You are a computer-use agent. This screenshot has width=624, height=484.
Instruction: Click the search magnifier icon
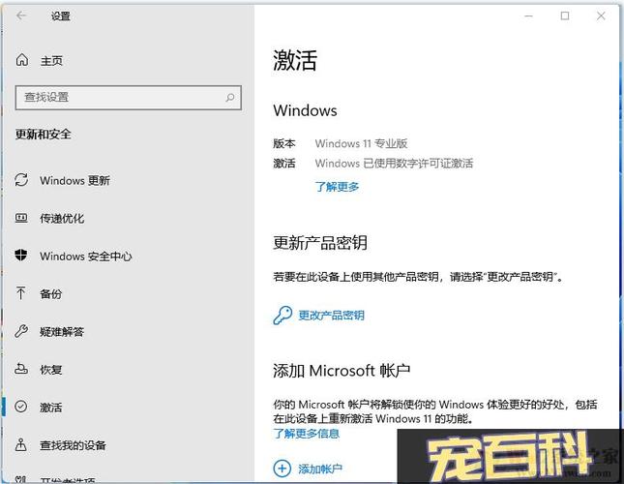click(x=230, y=98)
